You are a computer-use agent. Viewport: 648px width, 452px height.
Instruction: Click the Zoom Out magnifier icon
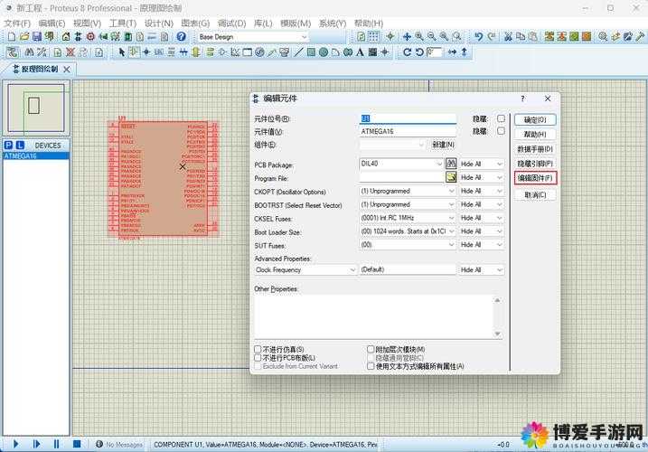pyautogui.click(x=431, y=37)
